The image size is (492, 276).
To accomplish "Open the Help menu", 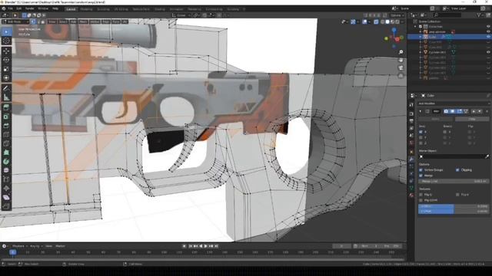I will pos(55,8).
